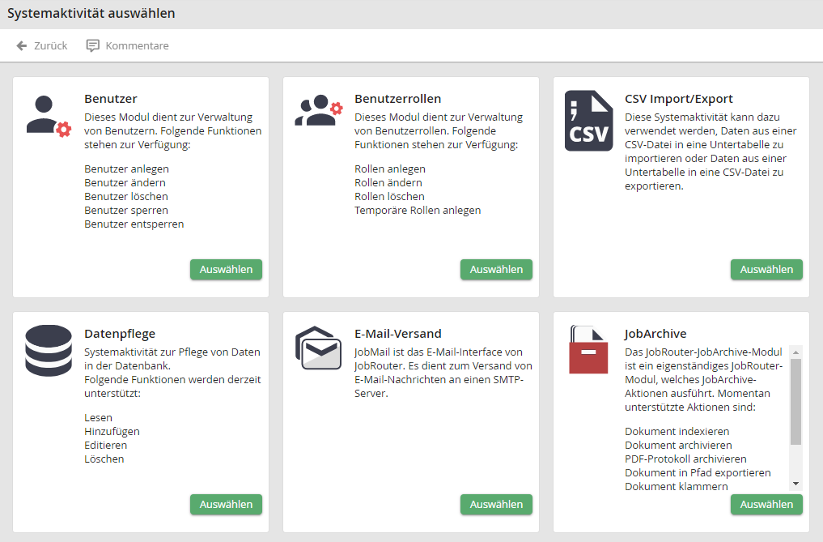The height and width of the screenshot is (542, 823).
Task: Select the Benutzer system activity
Action: coord(226,270)
